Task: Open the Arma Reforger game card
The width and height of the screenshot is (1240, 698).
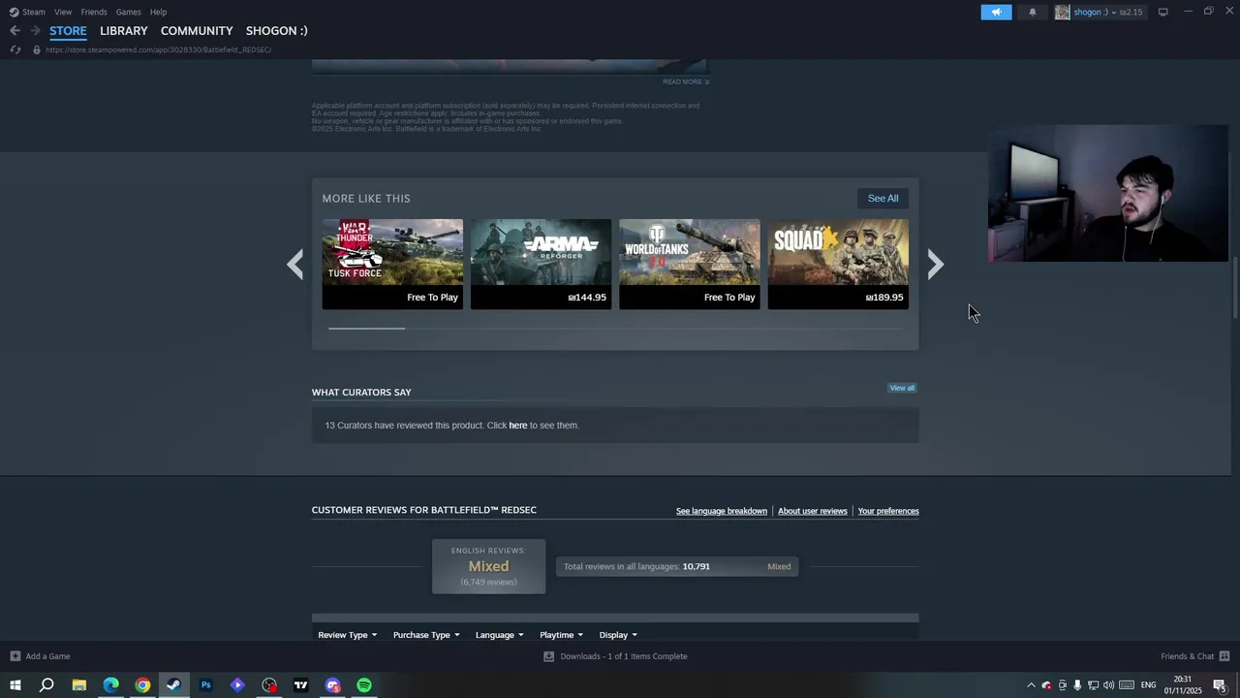Action: (x=541, y=264)
